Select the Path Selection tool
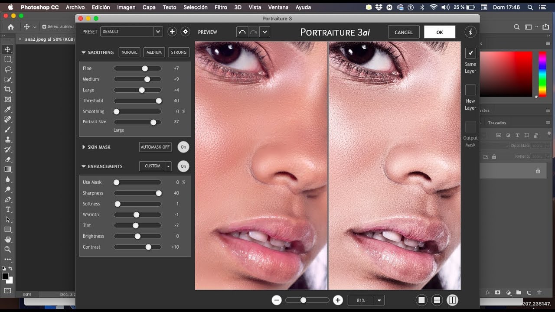This screenshot has height=312, width=555. [8, 219]
